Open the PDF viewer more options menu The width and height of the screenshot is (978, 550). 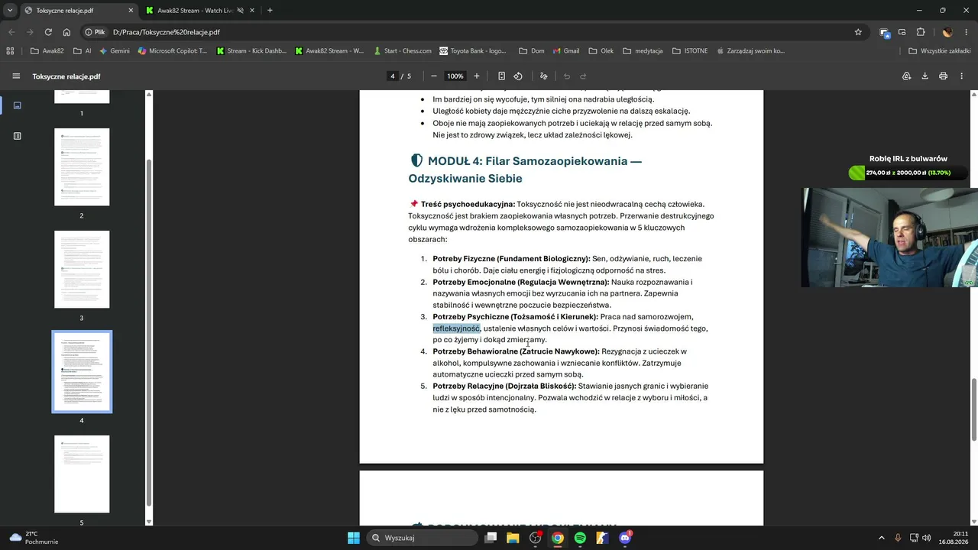[961, 76]
